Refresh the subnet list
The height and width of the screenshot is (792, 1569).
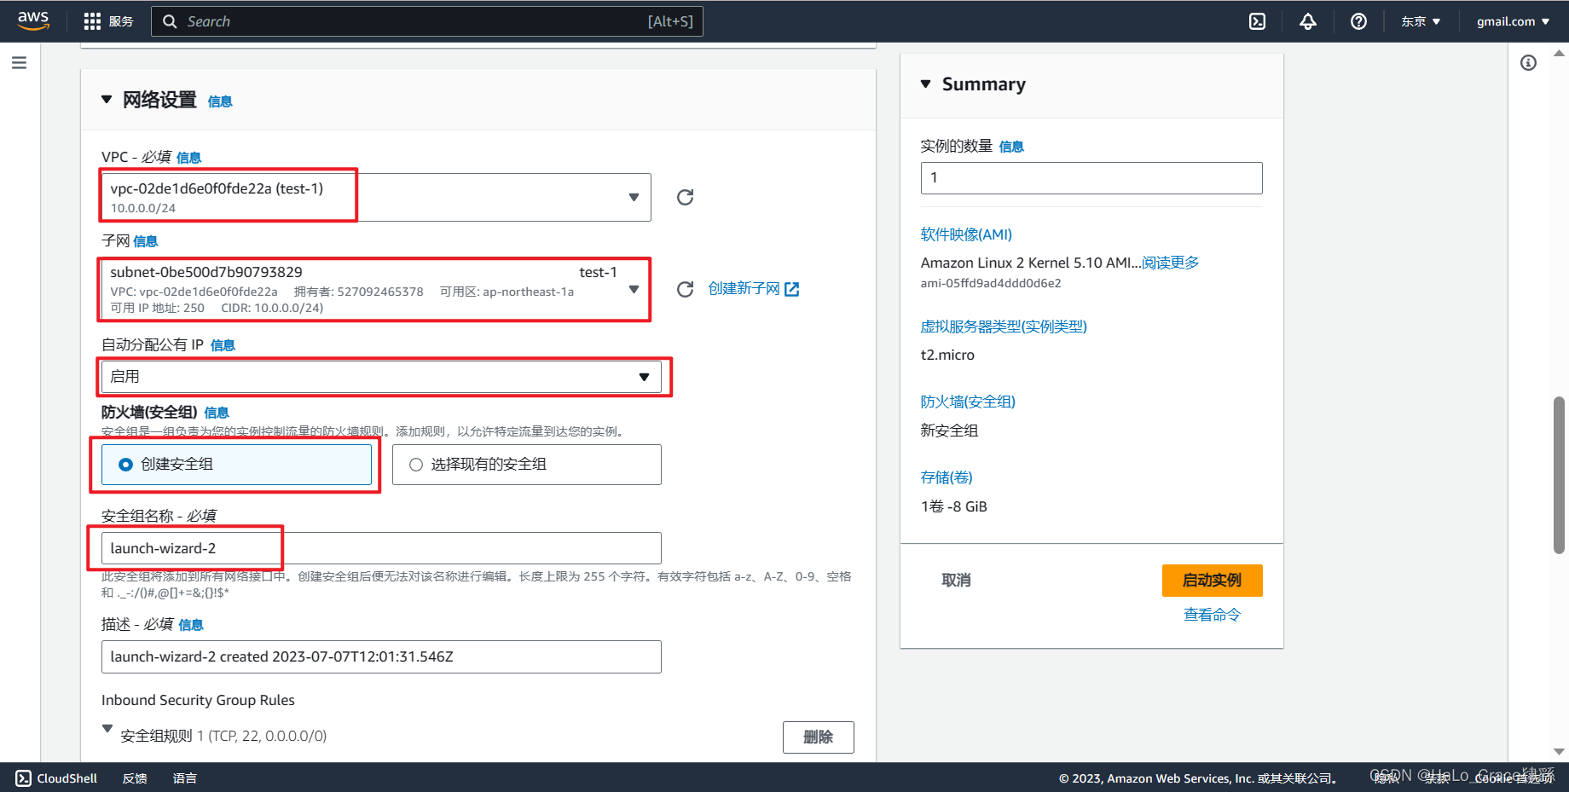(685, 289)
